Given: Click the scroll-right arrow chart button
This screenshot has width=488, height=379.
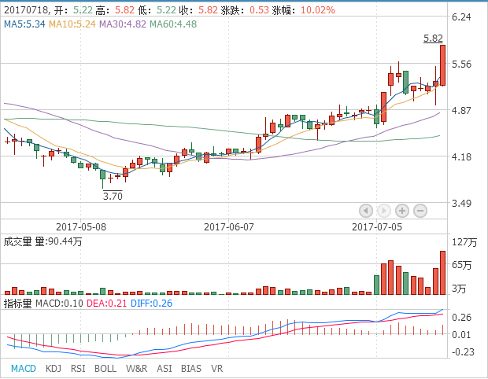Looking at the screenshot, I should pos(384,211).
